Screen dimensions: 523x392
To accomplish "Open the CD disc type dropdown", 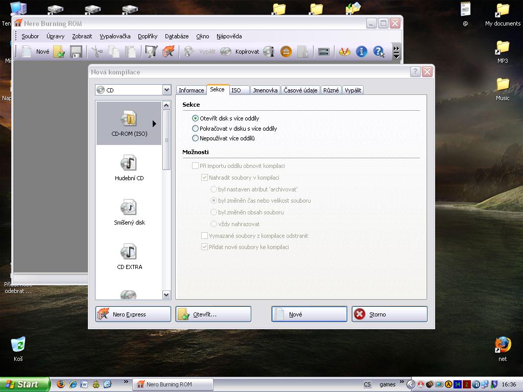I will point(167,90).
